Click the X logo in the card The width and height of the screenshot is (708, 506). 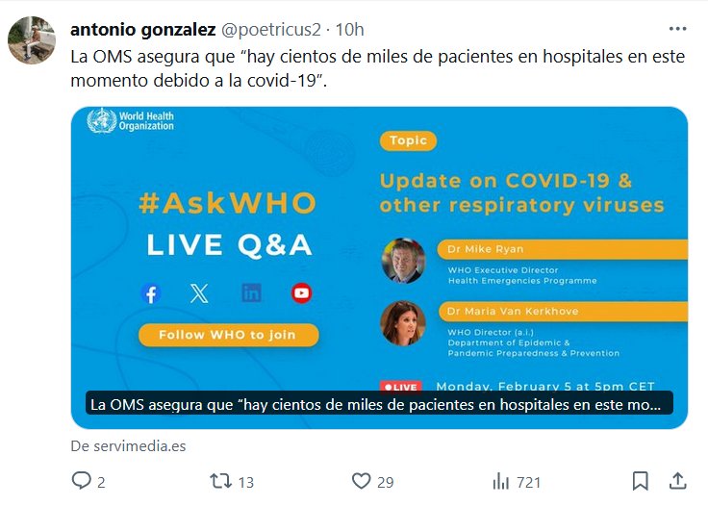[199, 293]
